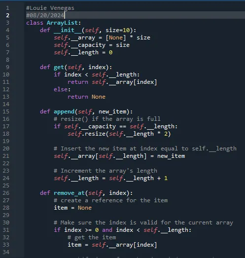Click the 'get' method name
245x258 pixels.
(x=59, y=67)
